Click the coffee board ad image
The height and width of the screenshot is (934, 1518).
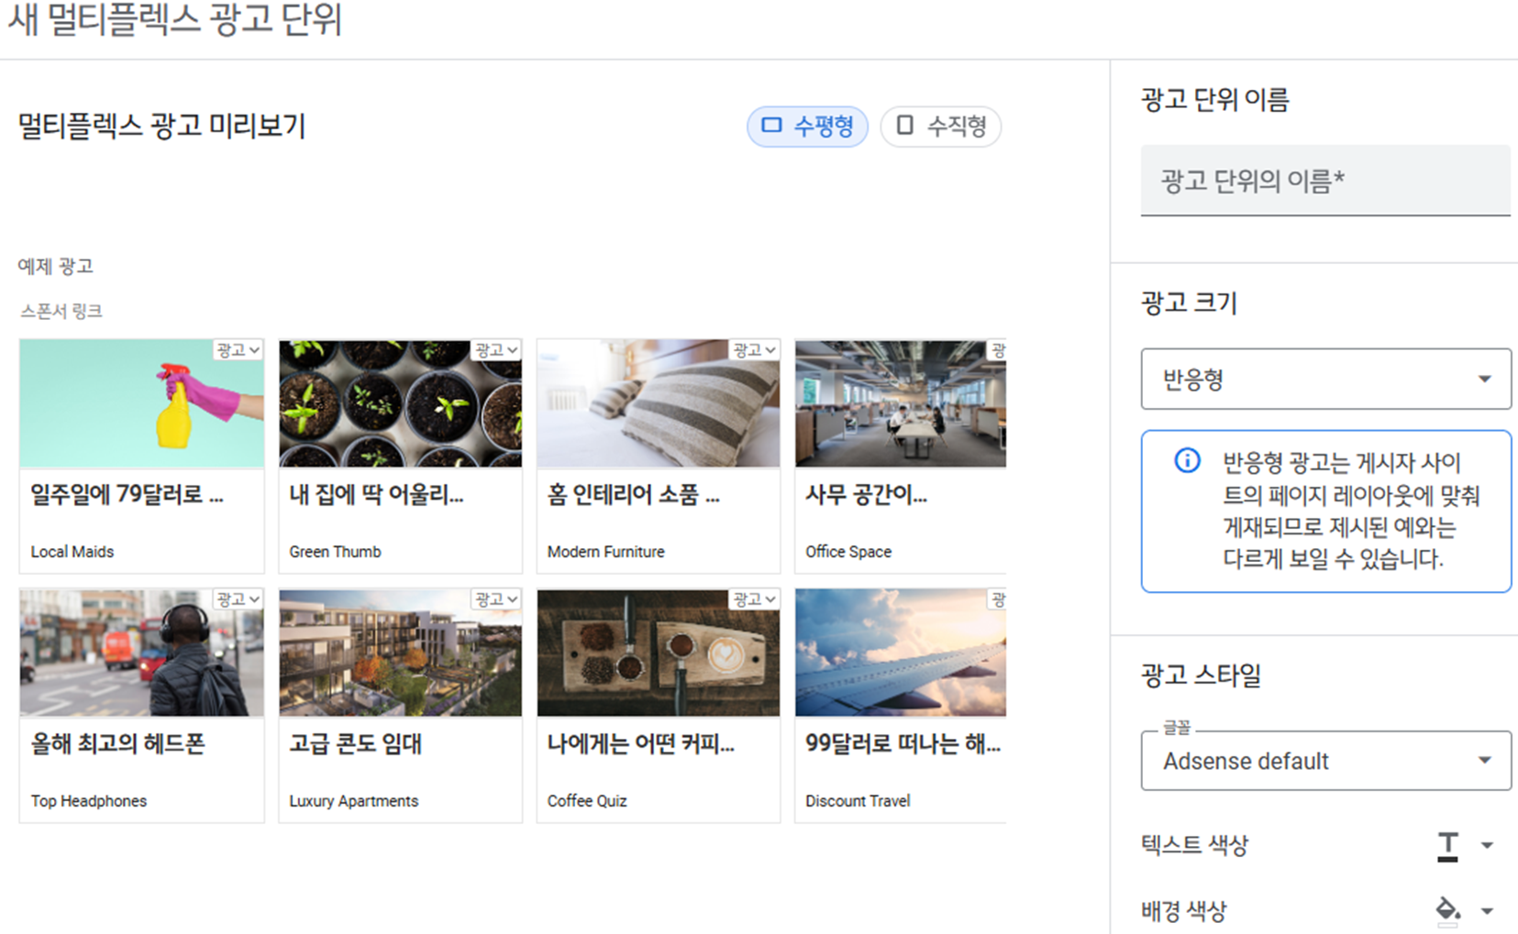click(x=659, y=653)
